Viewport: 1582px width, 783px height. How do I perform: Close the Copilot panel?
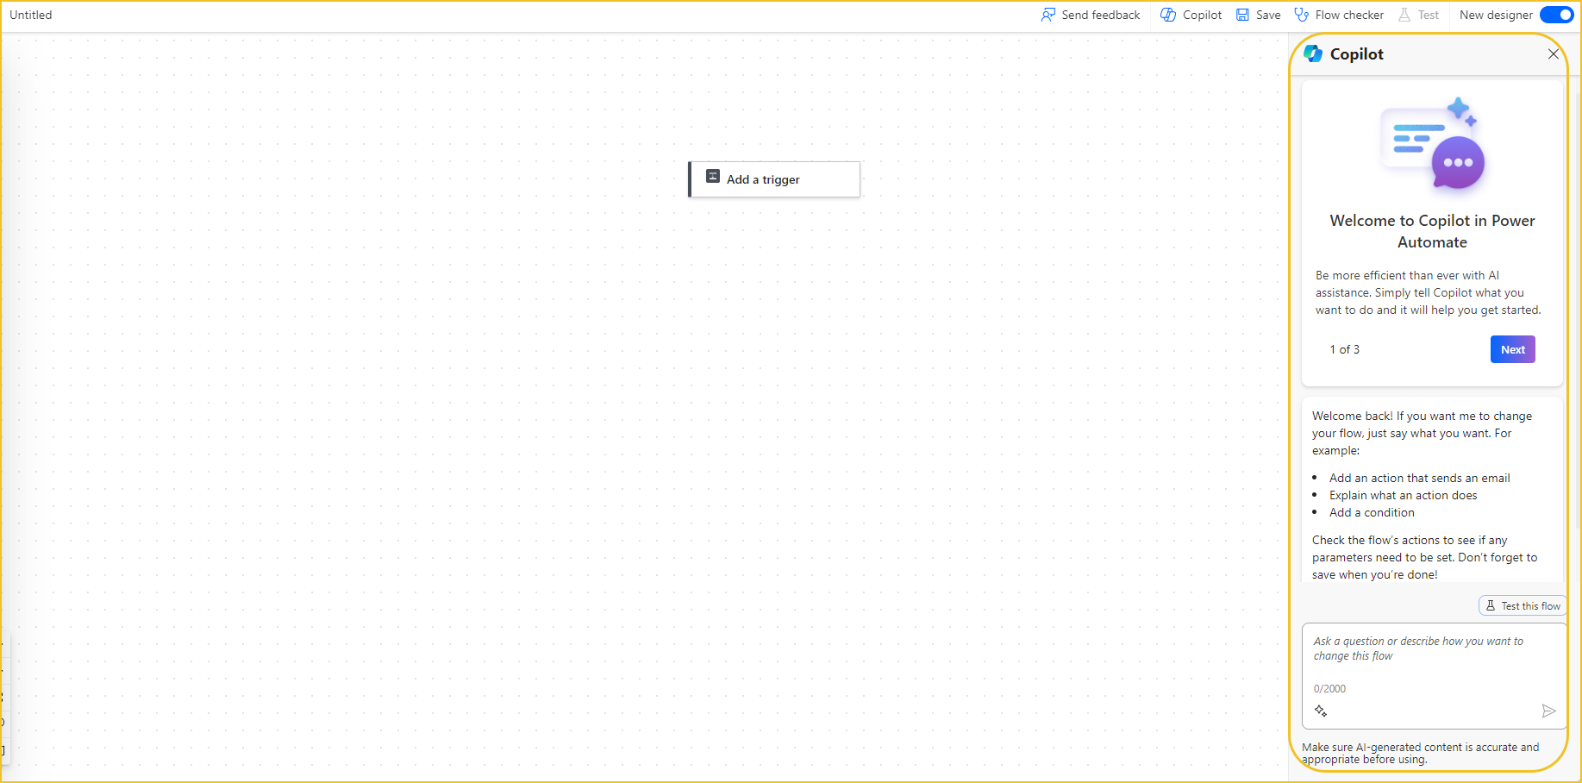tap(1554, 54)
